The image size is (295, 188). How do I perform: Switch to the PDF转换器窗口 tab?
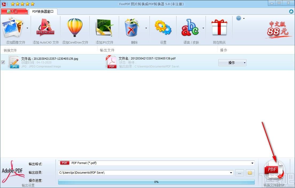[43, 11]
